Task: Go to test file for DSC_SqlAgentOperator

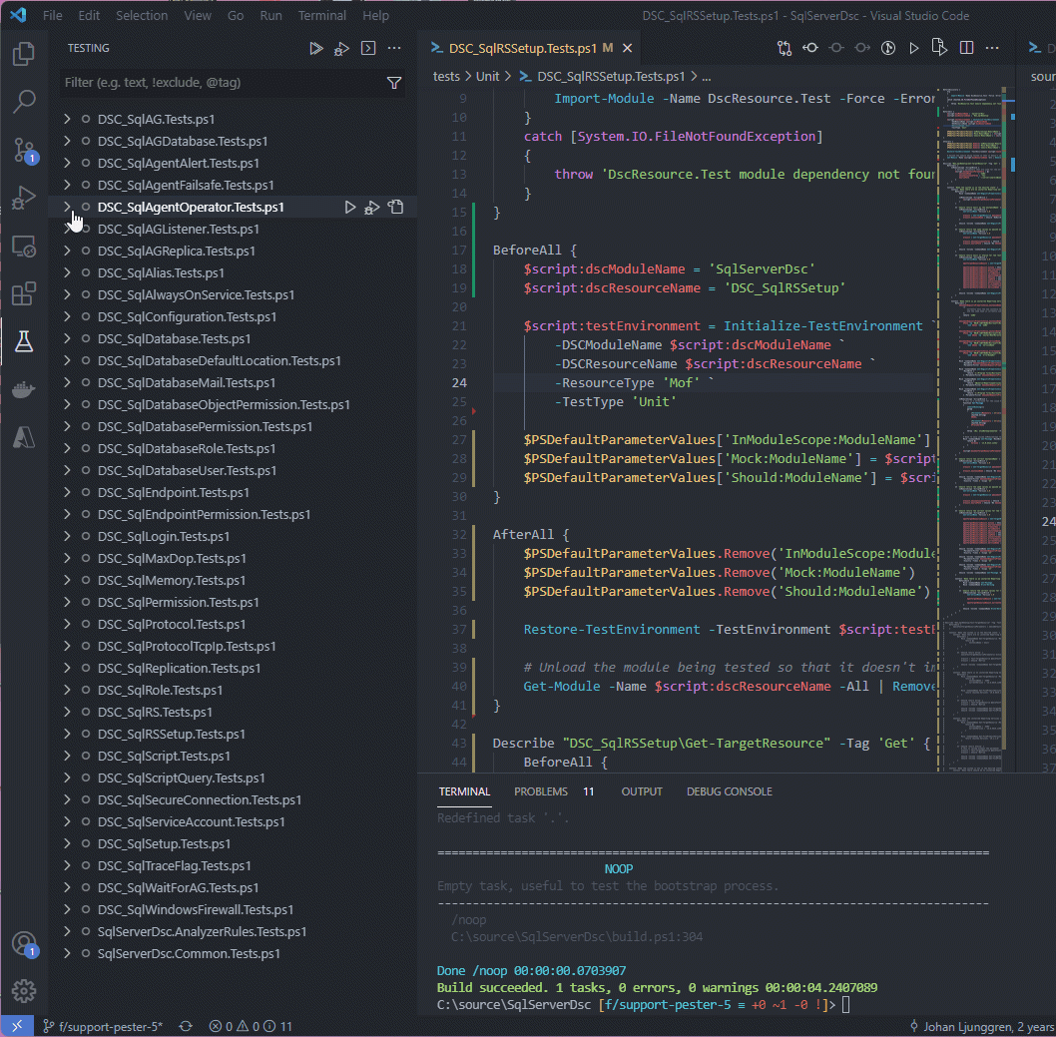Action: [396, 208]
